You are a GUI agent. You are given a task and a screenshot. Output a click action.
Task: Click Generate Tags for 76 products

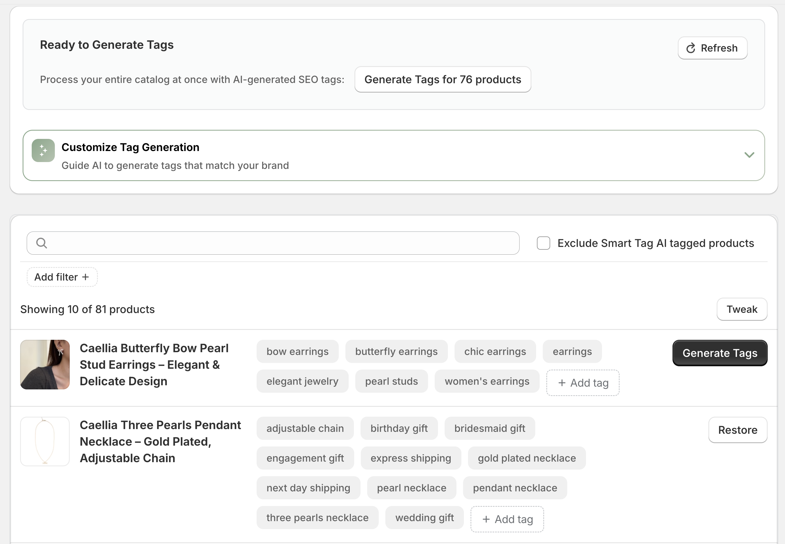[443, 79]
